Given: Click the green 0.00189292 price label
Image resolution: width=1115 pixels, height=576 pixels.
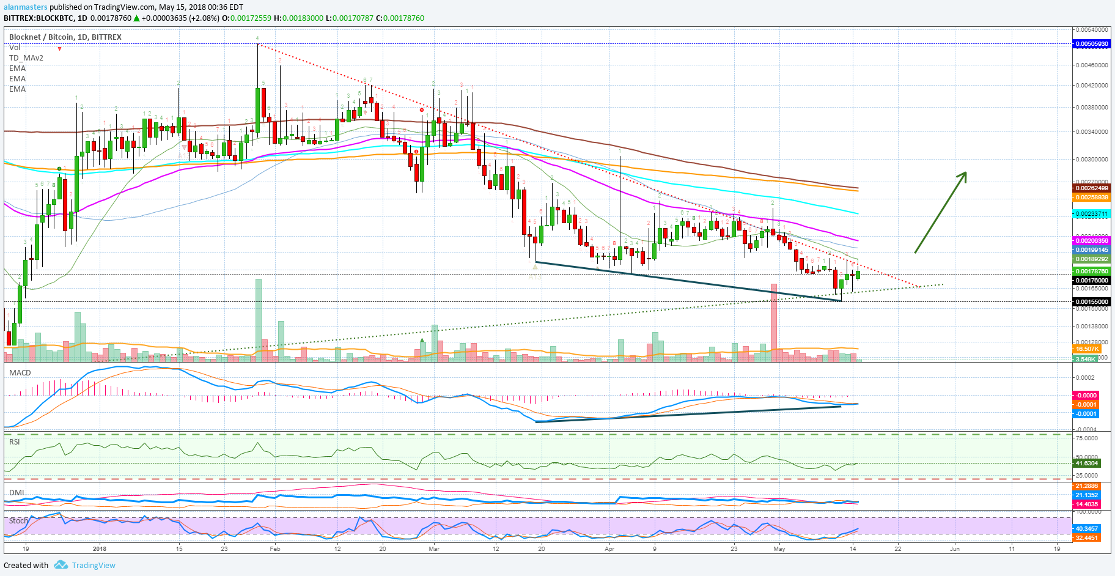Looking at the screenshot, I should point(1092,259).
